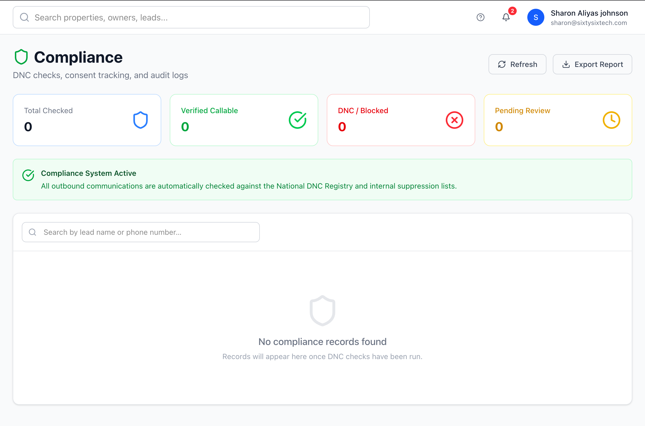Click the 'All outbound communications' banner text
The image size is (645, 426).
(x=249, y=186)
